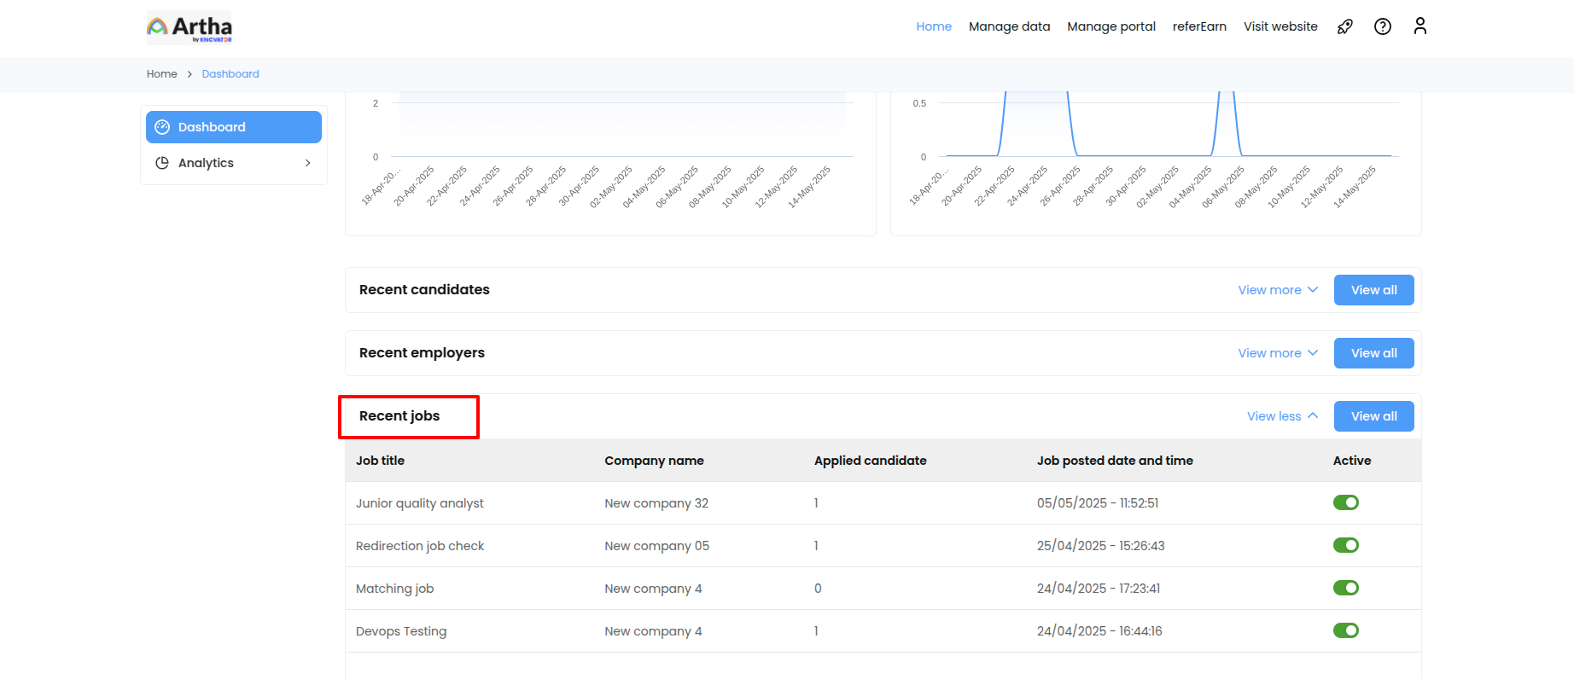1574x679 pixels.
Task: Open the help question mark icon
Action: coord(1382,26)
